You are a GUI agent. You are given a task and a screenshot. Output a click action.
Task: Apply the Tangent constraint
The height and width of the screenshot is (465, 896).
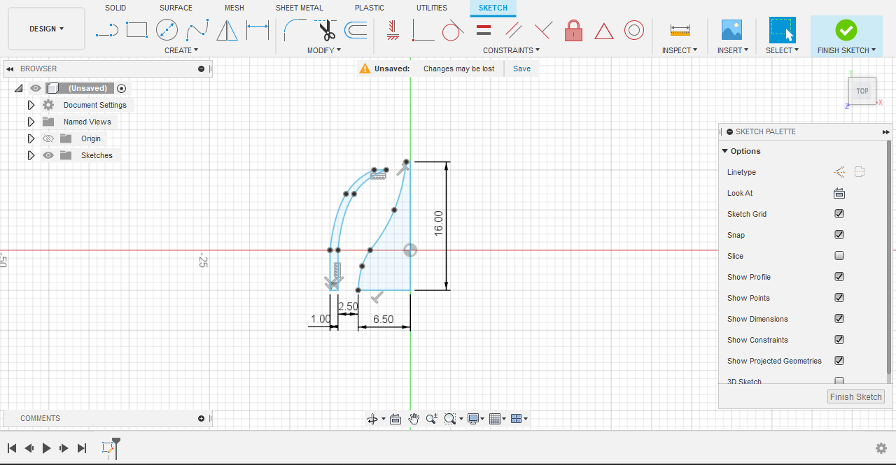[453, 30]
